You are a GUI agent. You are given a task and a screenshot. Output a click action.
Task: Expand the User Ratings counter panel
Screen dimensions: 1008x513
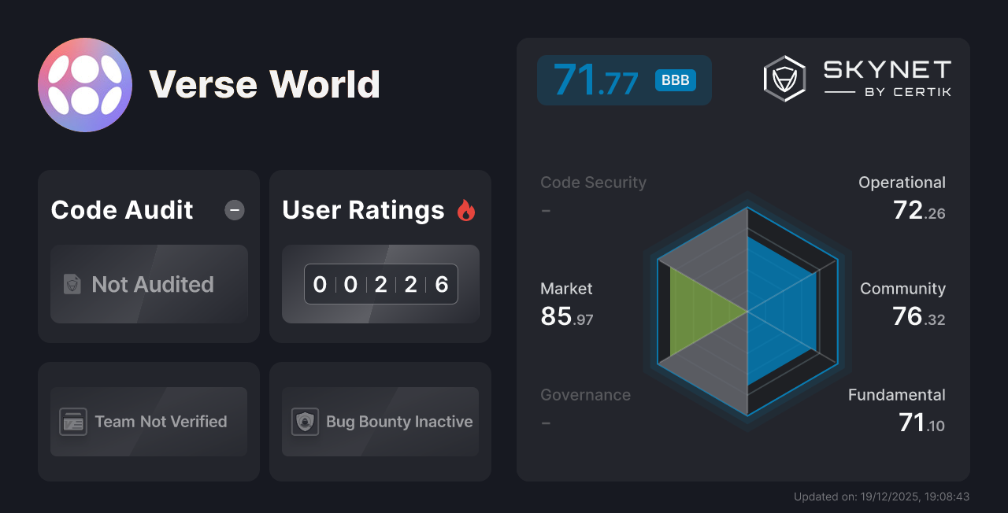pos(380,284)
